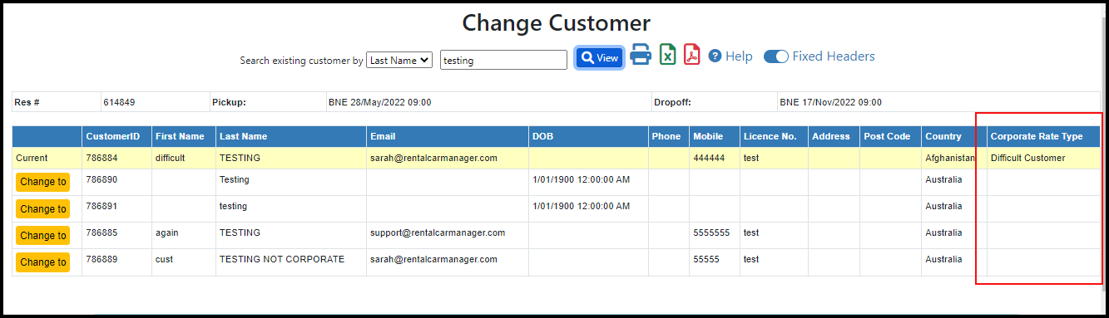Click the Help text link
Image resolution: width=1109 pixels, height=318 pixels.
pyautogui.click(x=739, y=56)
